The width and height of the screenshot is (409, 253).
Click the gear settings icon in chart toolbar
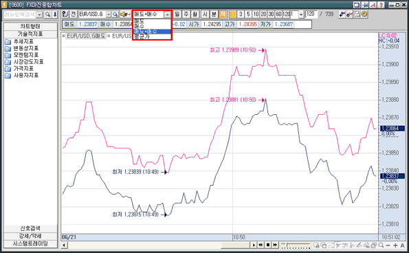(364, 14)
